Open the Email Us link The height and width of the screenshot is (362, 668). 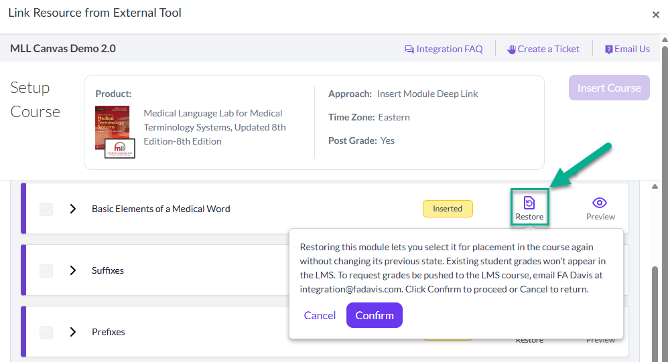click(x=627, y=49)
